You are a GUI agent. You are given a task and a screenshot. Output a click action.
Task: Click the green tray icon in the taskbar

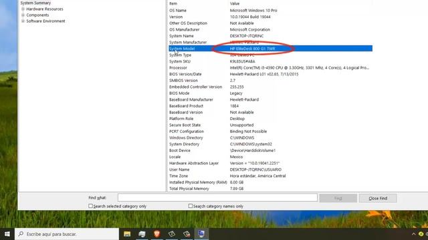click(421, 234)
